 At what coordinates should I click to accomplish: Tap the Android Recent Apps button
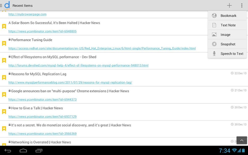click(x=39, y=150)
